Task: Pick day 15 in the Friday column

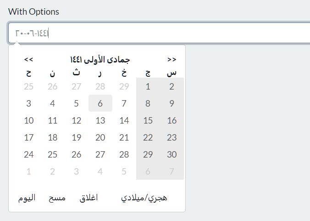Action: click(x=148, y=120)
